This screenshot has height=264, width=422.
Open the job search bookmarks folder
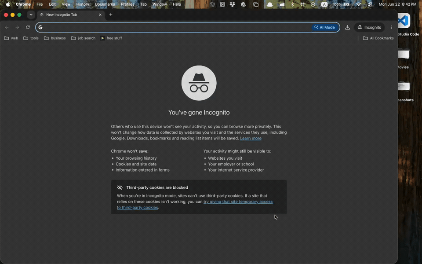pos(83,38)
